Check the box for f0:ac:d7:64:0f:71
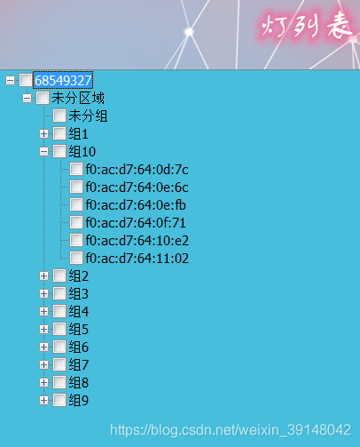Image resolution: width=360 pixels, height=447 pixels. pos(76,222)
